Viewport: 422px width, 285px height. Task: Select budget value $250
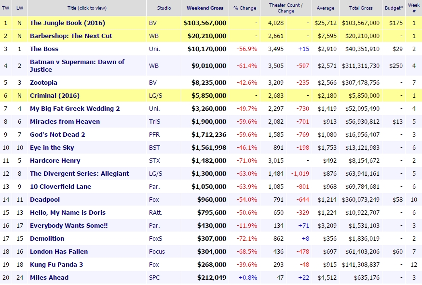(395, 65)
